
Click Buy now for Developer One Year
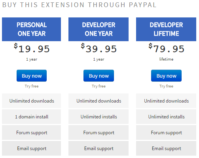click(x=99, y=76)
